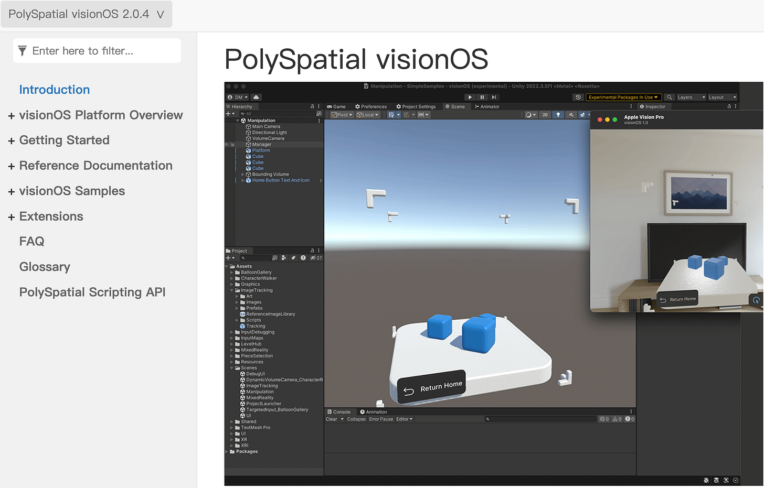The image size is (764, 488).
Task: Toggle the 2D scene view button
Action: tap(545, 115)
